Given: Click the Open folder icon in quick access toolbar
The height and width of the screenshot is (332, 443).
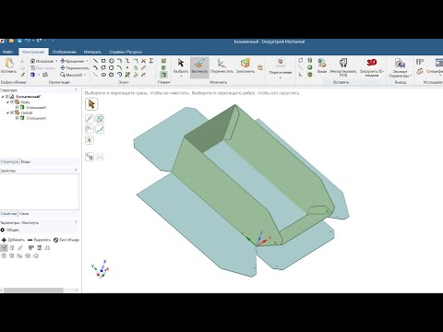Looking at the screenshot, I should (x=11, y=41).
